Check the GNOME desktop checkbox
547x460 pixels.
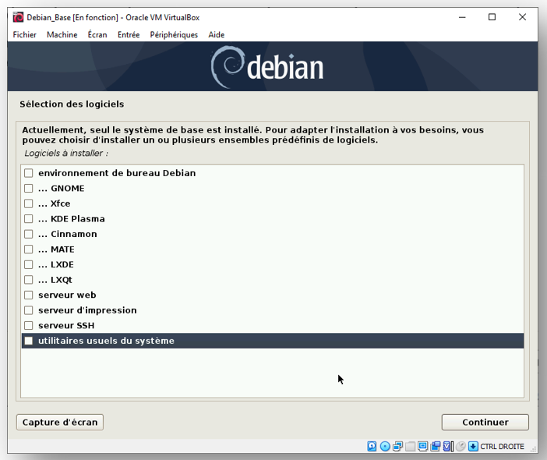point(29,189)
